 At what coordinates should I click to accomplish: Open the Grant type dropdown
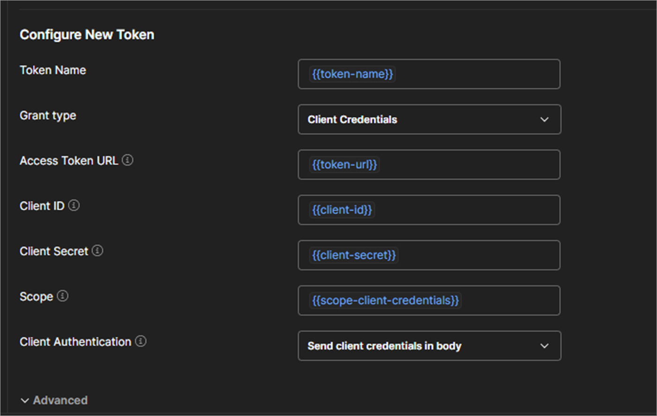click(x=429, y=119)
